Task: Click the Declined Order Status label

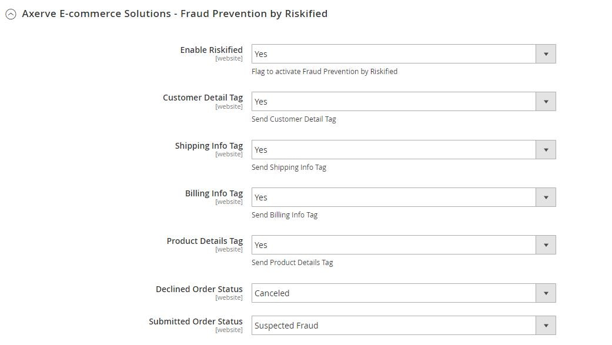Action: [199, 289]
